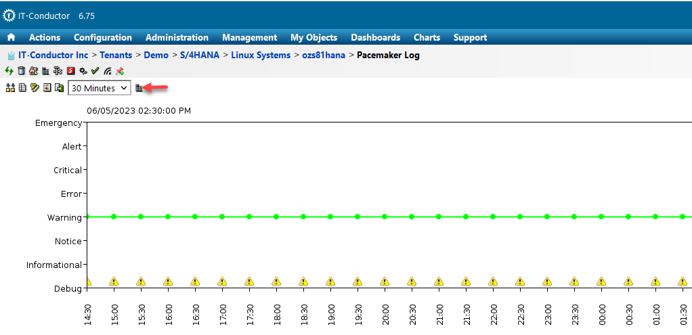Click the trash can delete icon
The image size is (692, 335).
click(x=21, y=71)
